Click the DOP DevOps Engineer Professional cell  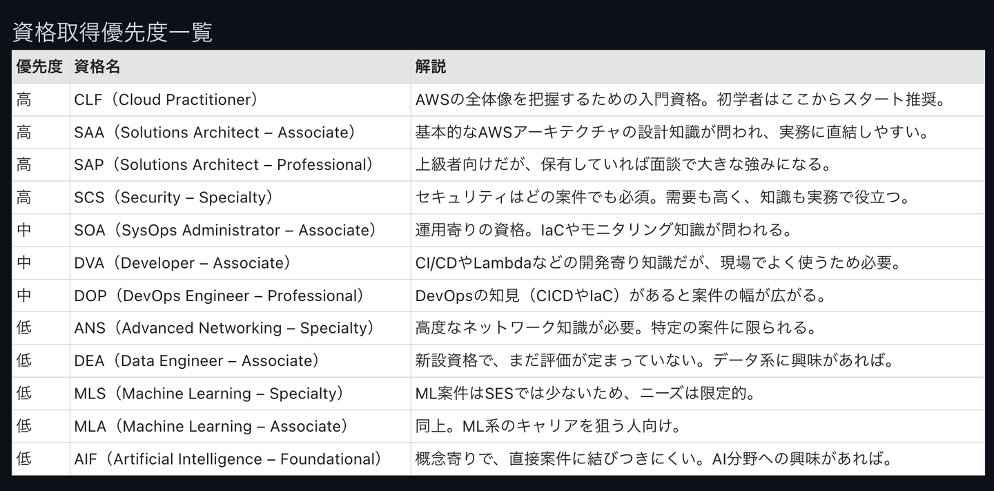click(x=219, y=296)
